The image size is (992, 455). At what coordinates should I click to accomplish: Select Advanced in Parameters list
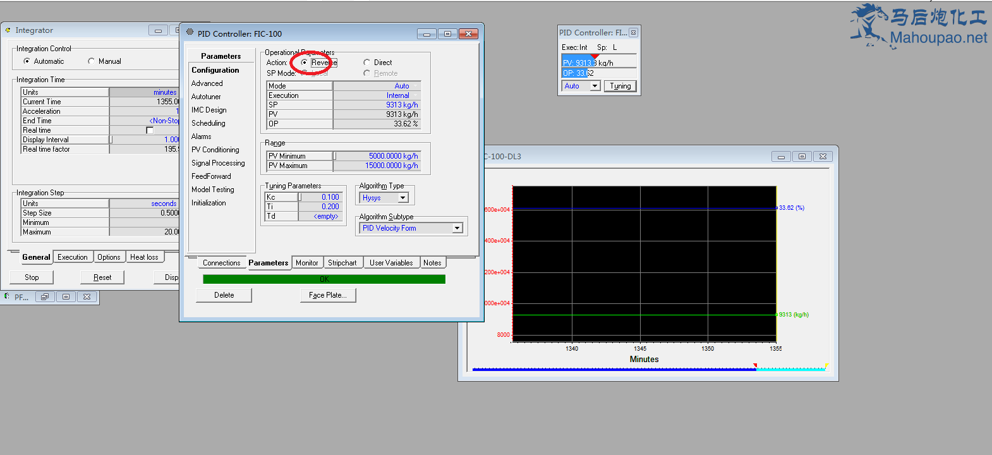point(207,83)
